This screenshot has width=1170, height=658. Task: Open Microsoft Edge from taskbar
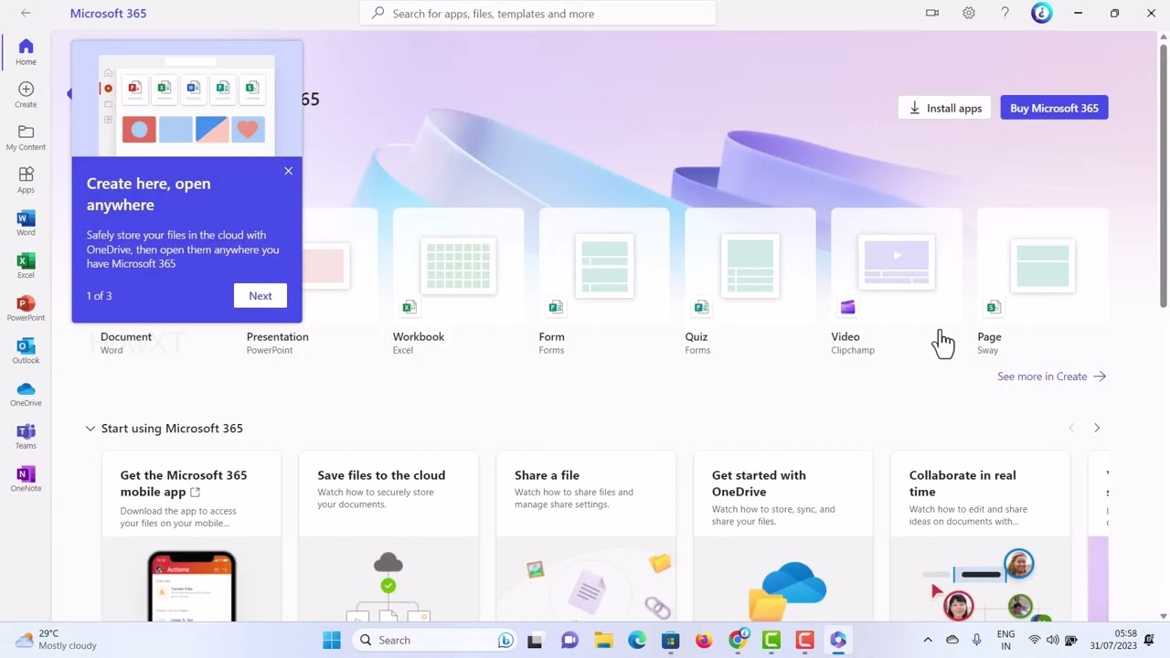(x=637, y=641)
